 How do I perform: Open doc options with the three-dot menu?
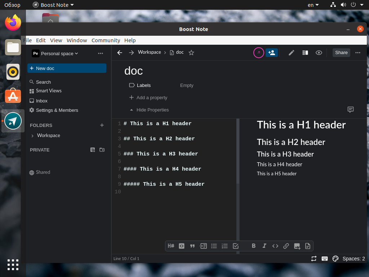click(358, 53)
